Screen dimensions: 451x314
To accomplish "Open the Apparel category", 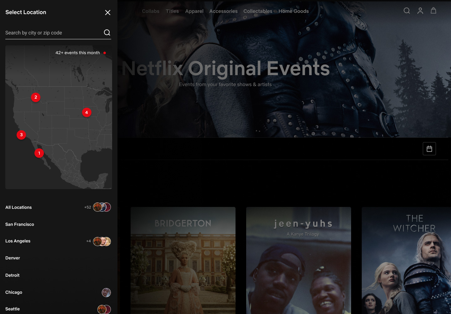I will pos(194,11).
